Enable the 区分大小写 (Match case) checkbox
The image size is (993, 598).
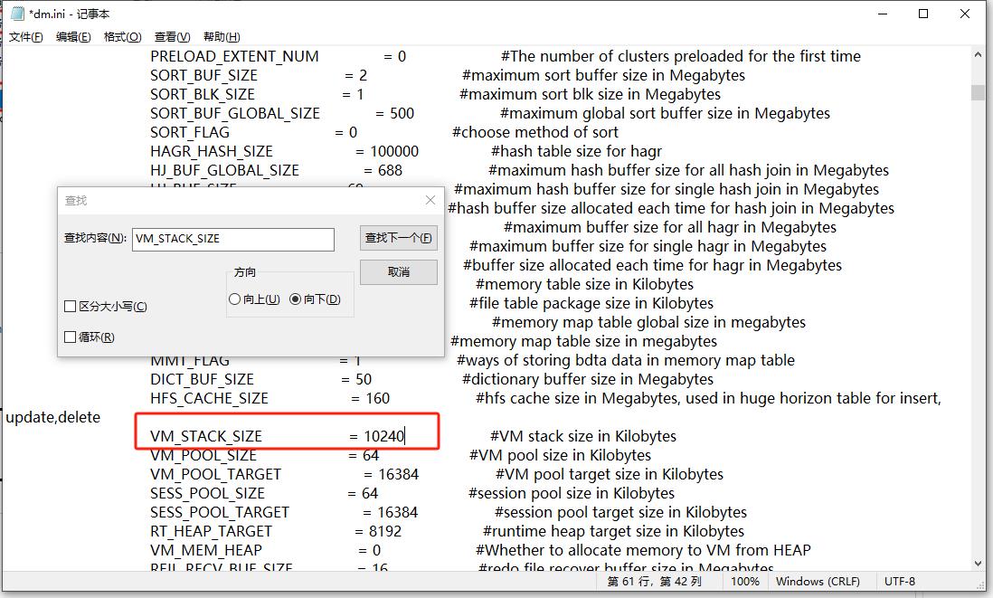coord(70,307)
